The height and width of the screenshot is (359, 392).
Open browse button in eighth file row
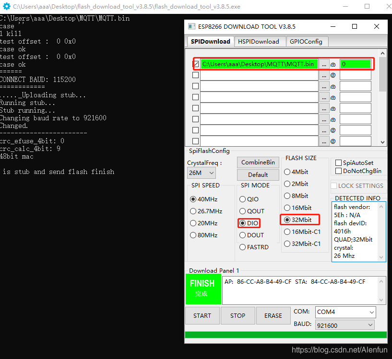coord(324,141)
